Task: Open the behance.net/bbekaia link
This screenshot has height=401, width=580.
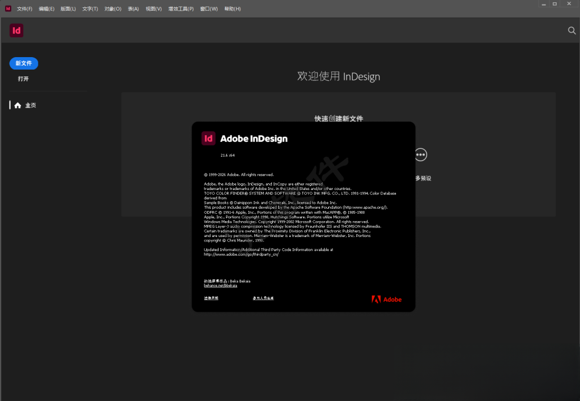Action: click(220, 286)
